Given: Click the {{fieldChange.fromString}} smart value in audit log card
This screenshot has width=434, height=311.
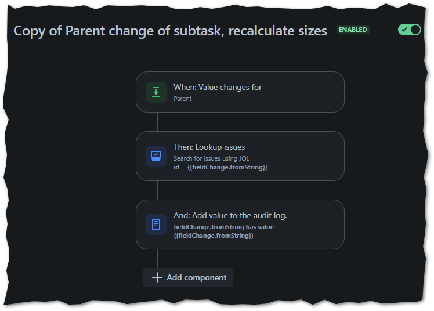Looking at the screenshot, I should tap(214, 236).
